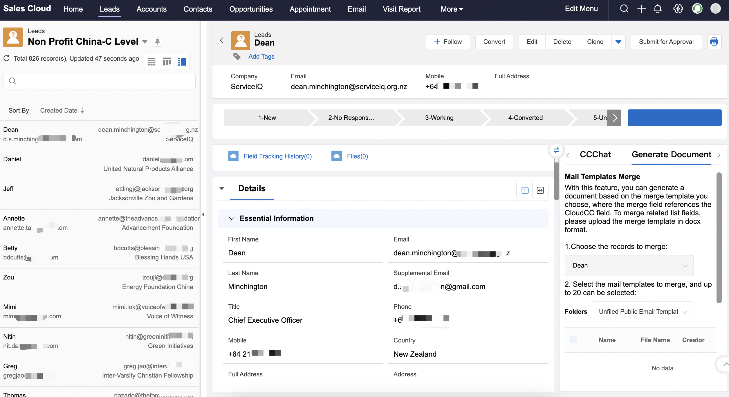Check the select-all templates checkbox
729x397 pixels.
573,340
